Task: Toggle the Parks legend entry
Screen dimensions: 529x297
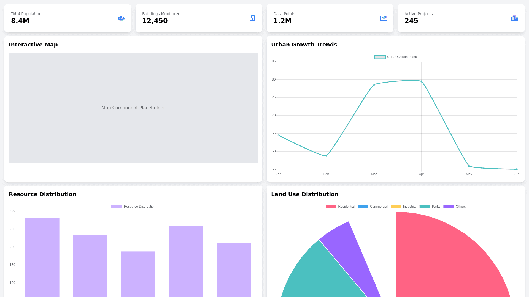Action: coord(430,207)
